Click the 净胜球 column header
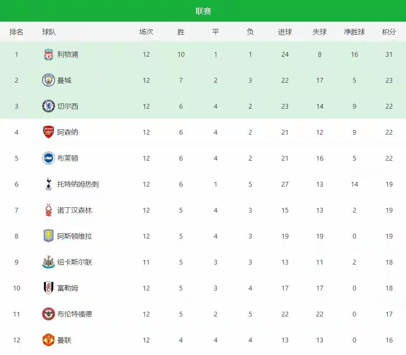This screenshot has height=355, width=406. [354, 32]
